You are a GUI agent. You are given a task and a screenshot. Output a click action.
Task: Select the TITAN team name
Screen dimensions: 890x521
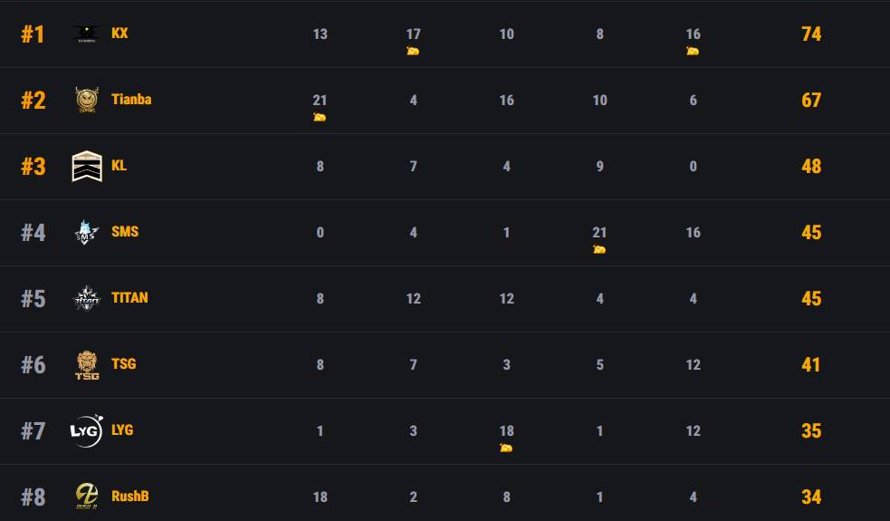point(129,297)
